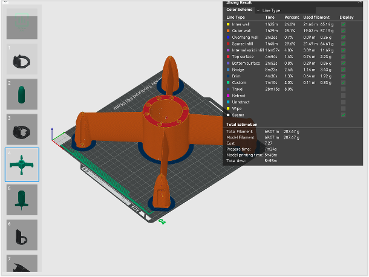Click the Prepare time value 7m24s
The height and width of the screenshot is (277, 369).
pos(270,149)
